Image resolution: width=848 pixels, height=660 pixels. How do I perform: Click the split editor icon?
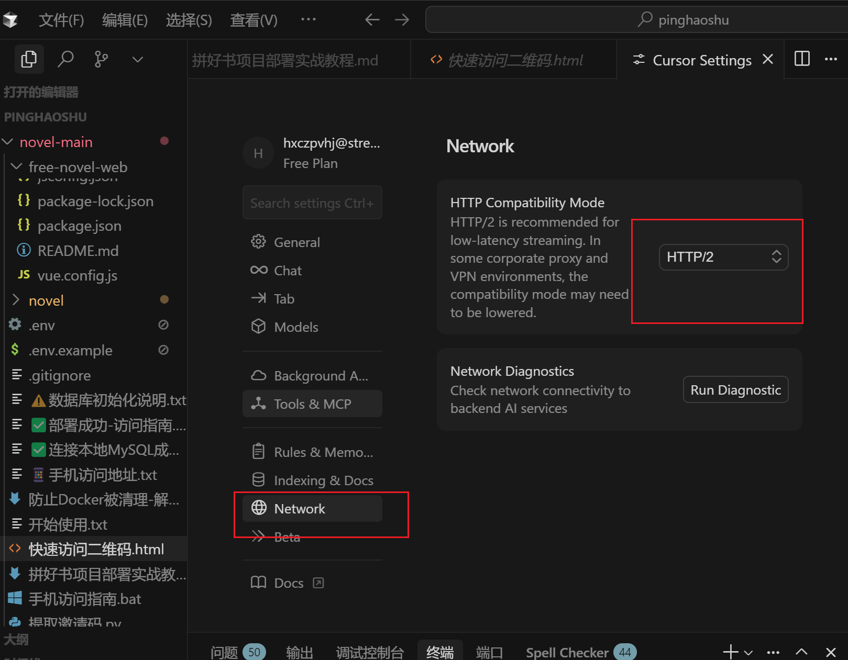tap(801, 59)
